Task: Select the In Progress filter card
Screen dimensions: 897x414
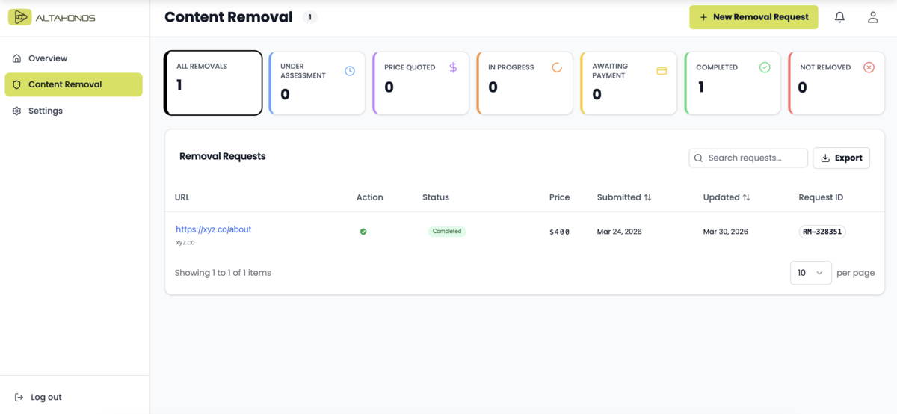Action: click(x=525, y=82)
